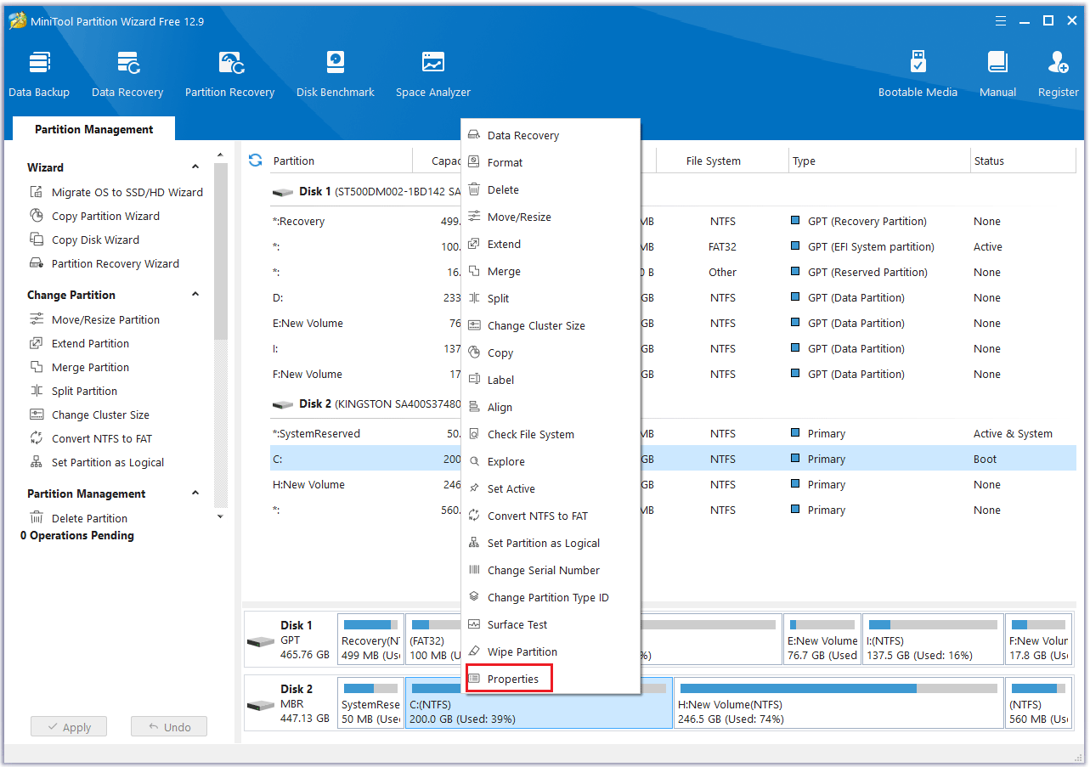The image size is (1090, 767).
Task: Start the Copy Partition Wizard
Action: point(94,216)
